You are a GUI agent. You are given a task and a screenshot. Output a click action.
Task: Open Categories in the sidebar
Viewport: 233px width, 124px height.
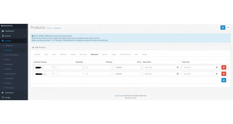coord(9,45)
